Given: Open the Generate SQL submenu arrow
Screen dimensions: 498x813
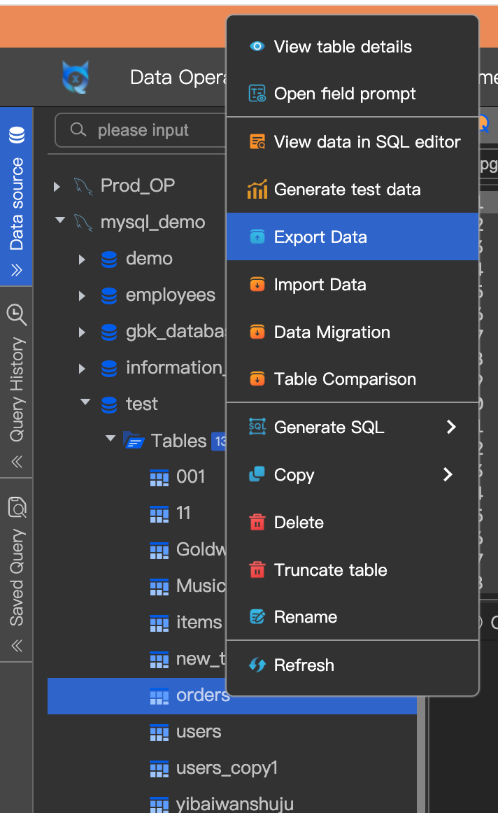Looking at the screenshot, I should (450, 427).
